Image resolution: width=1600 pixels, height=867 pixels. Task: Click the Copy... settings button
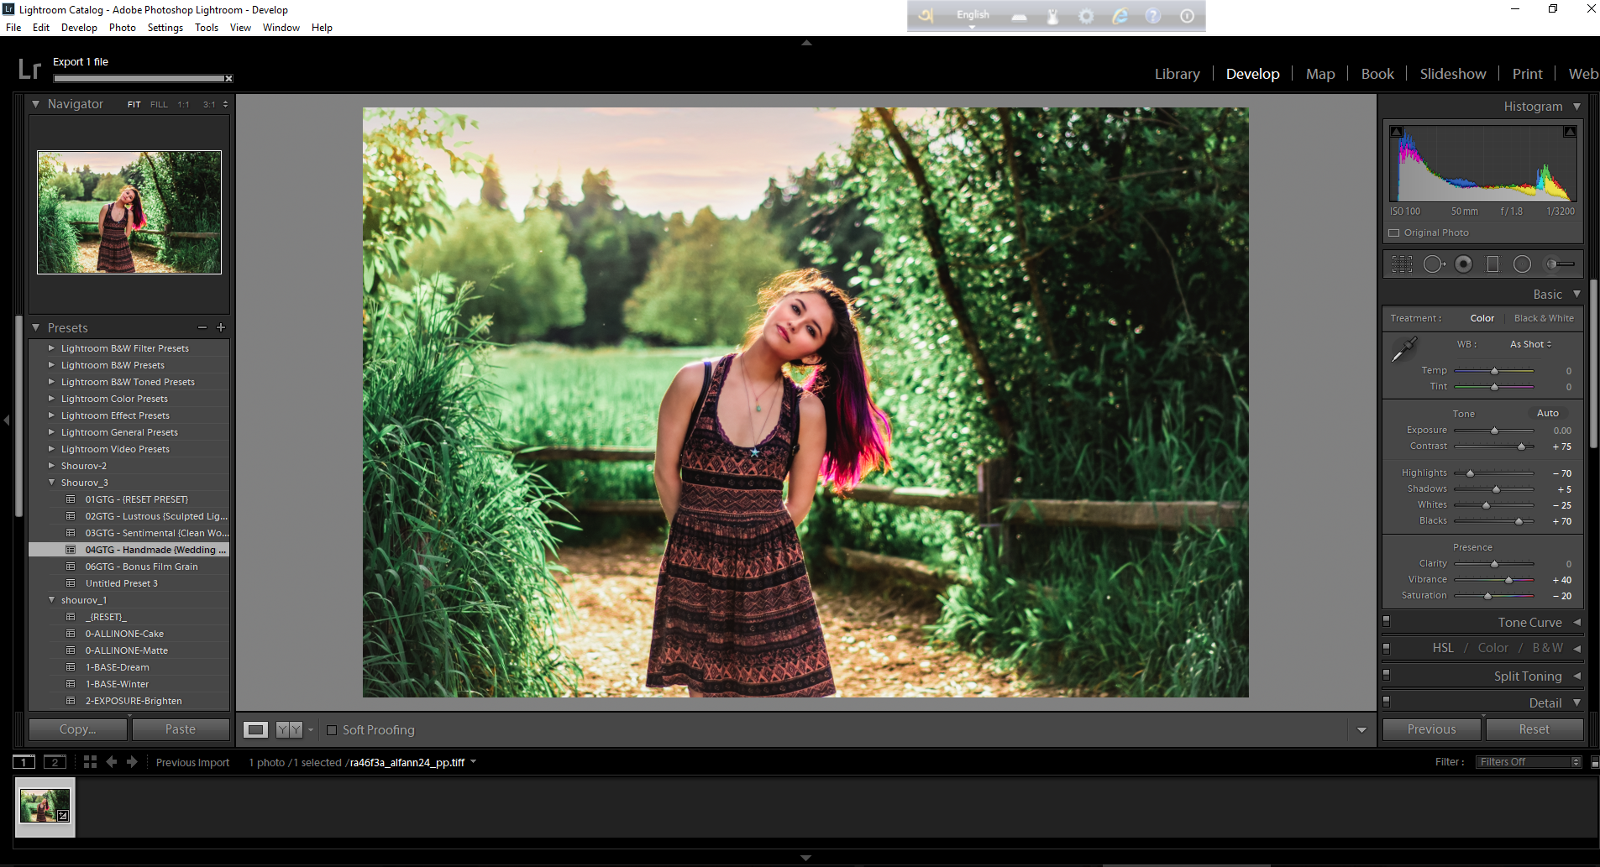pyautogui.click(x=77, y=729)
